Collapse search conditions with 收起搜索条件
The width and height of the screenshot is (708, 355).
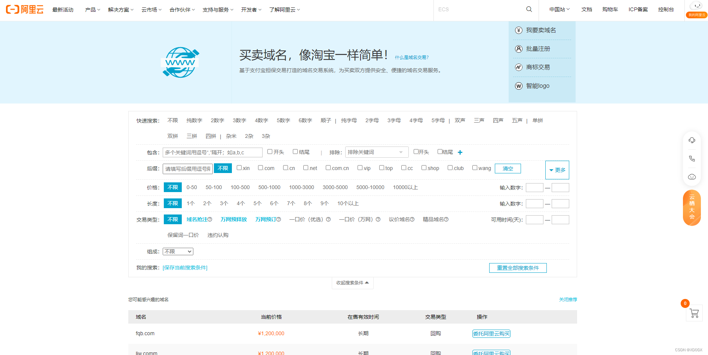[x=352, y=283]
